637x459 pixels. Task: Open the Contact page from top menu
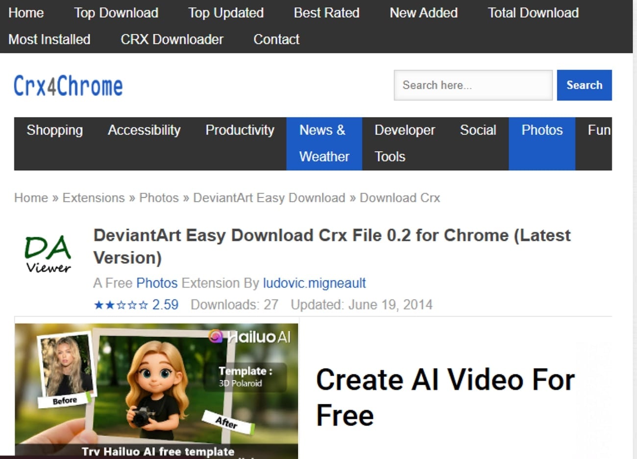click(276, 39)
